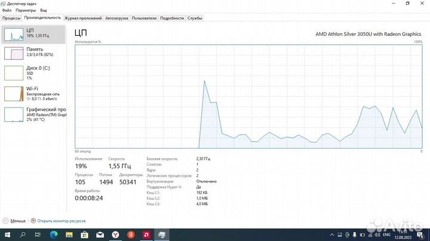This screenshot has height=241, width=430.
Task: Open the Файл menu
Action: (x=7, y=10)
